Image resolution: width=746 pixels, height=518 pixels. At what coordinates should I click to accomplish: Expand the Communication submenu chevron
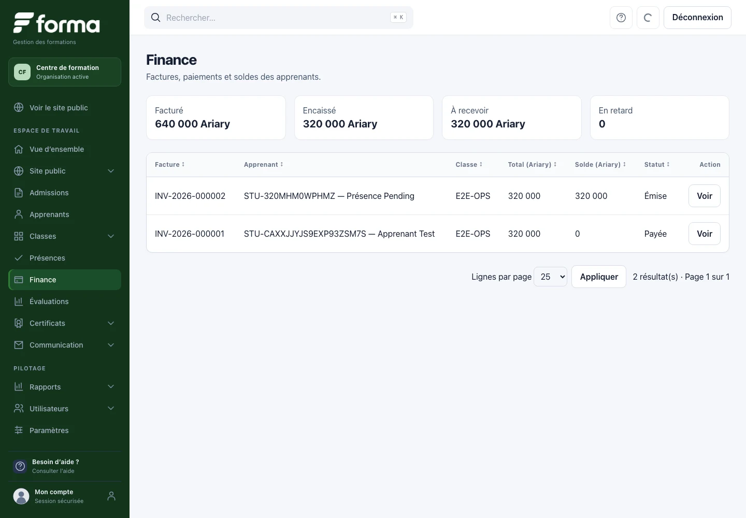point(111,345)
